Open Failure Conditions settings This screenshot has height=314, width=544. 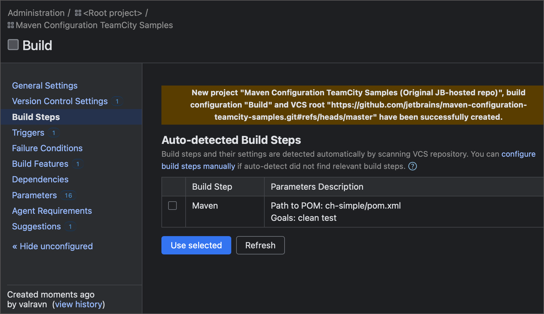pyautogui.click(x=47, y=148)
